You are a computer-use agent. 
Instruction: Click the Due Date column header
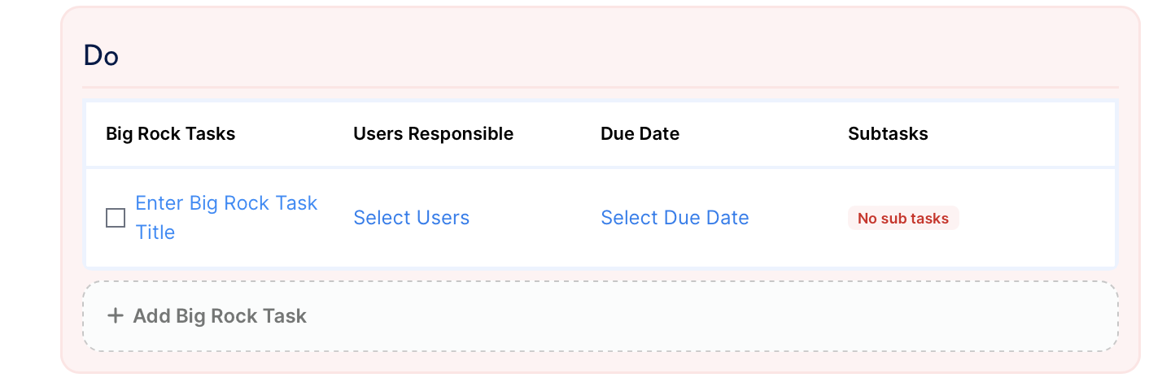coord(640,134)
